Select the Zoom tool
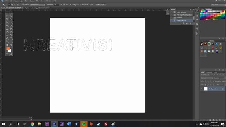This screenshot has width=226, height=127. click(x=11, y=45)
